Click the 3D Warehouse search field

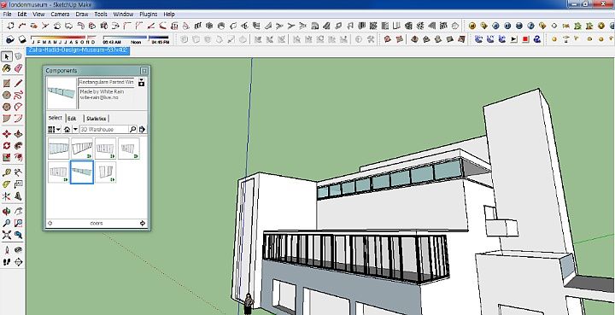click(103, 129)
